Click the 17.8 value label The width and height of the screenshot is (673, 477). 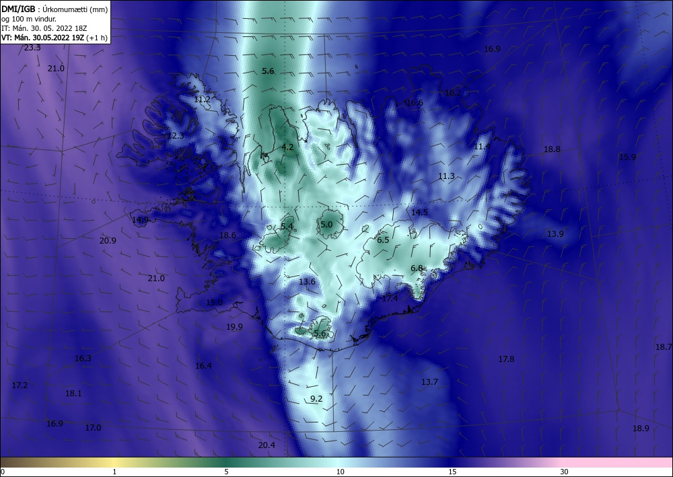click(506, 359)
